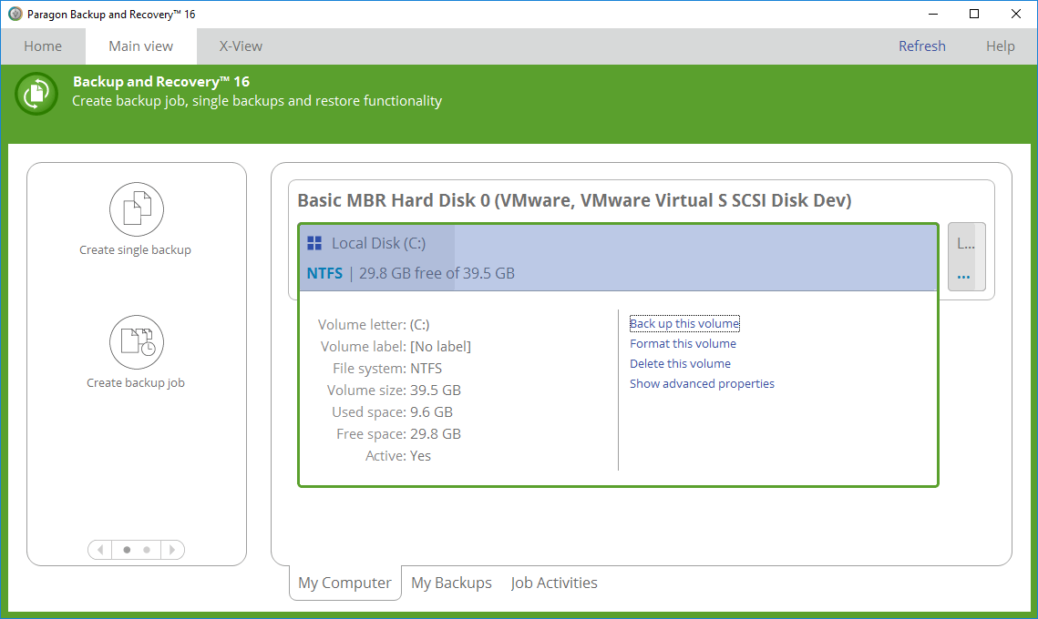Click the Basic MBR Hard Disk 0 heading

pyautogui.click(x=574, y=200)
